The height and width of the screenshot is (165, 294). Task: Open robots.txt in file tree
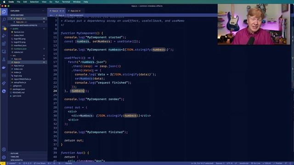[x=27, y=52]
